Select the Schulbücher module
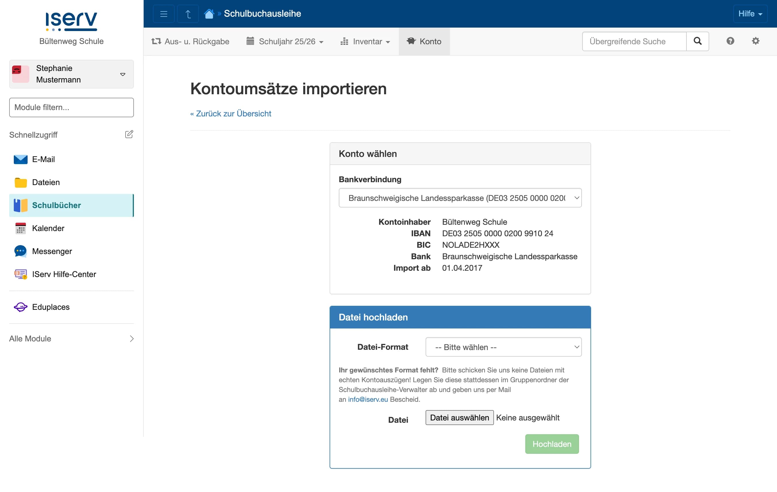777x492 pixels. pos(57,205)
